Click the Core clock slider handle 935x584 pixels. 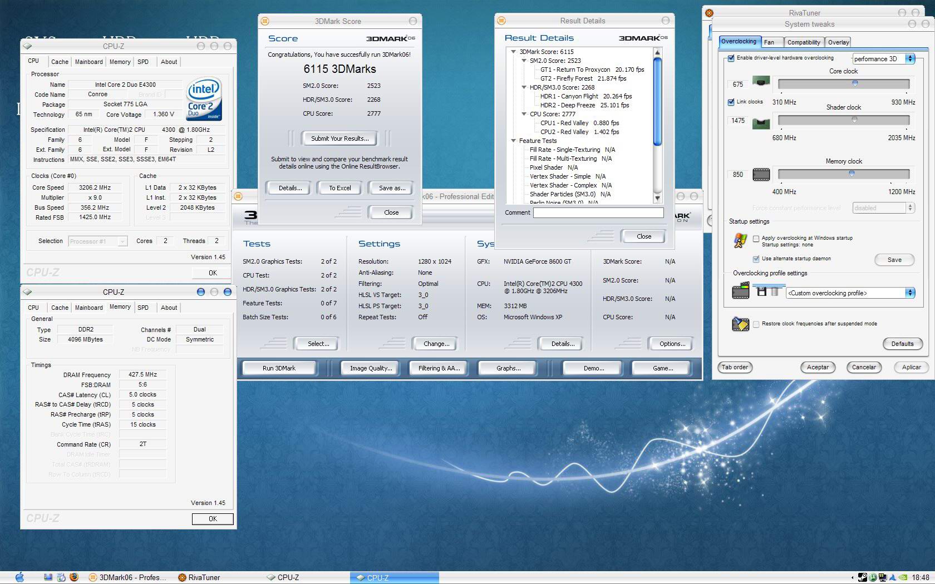(x=855, y=83)
